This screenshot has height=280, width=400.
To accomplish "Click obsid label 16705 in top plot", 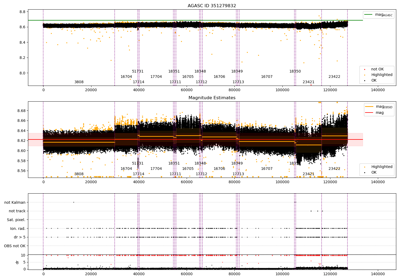I will pos(188,77).
